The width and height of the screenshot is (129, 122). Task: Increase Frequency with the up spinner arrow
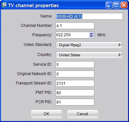coord(91,34)
